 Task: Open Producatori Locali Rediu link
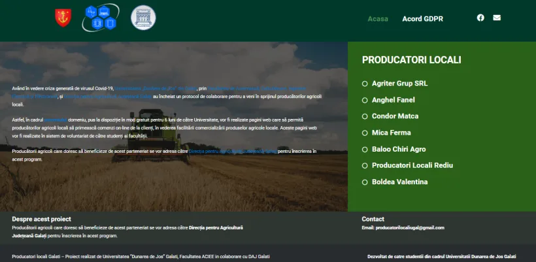[412, 165]
